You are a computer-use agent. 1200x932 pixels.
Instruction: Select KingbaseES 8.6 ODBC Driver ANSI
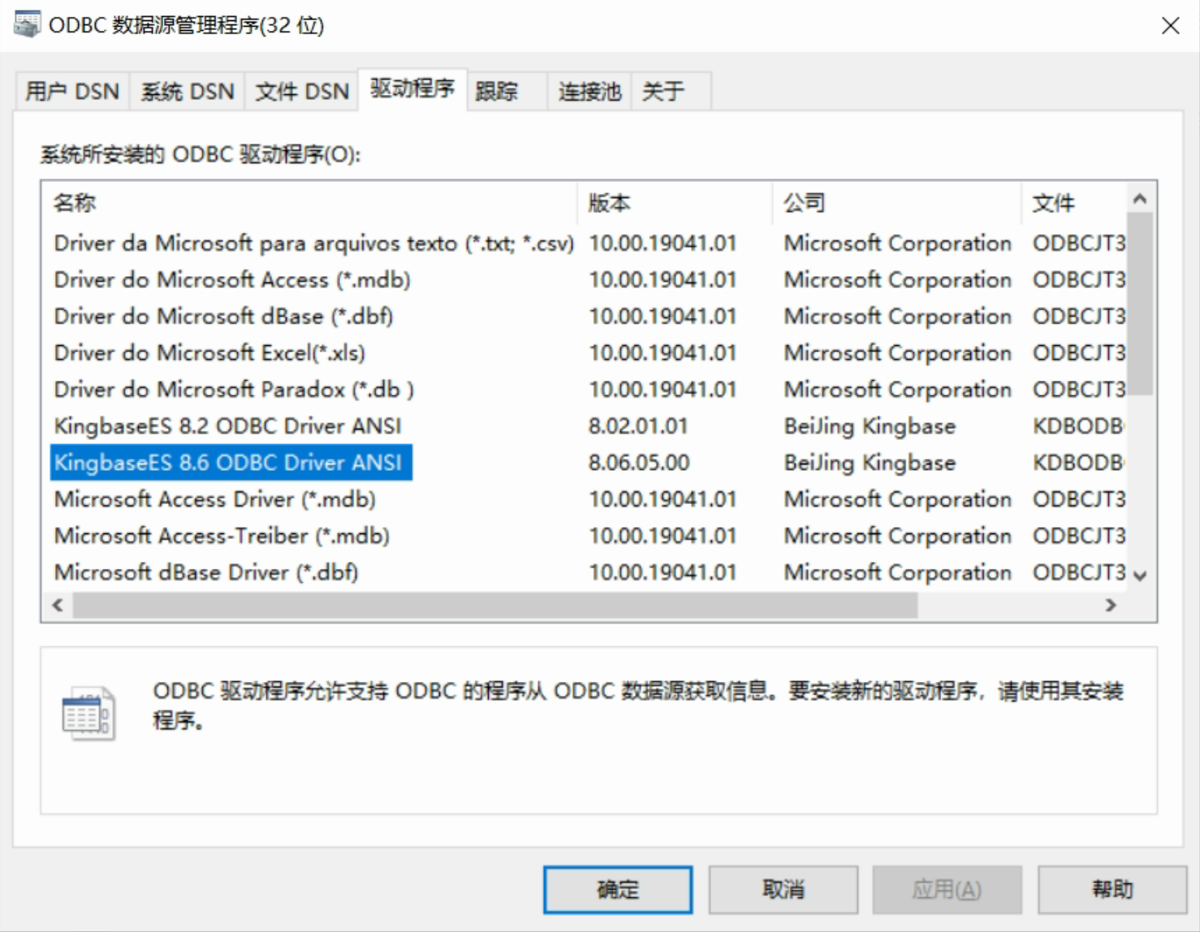tap(231, 462)
